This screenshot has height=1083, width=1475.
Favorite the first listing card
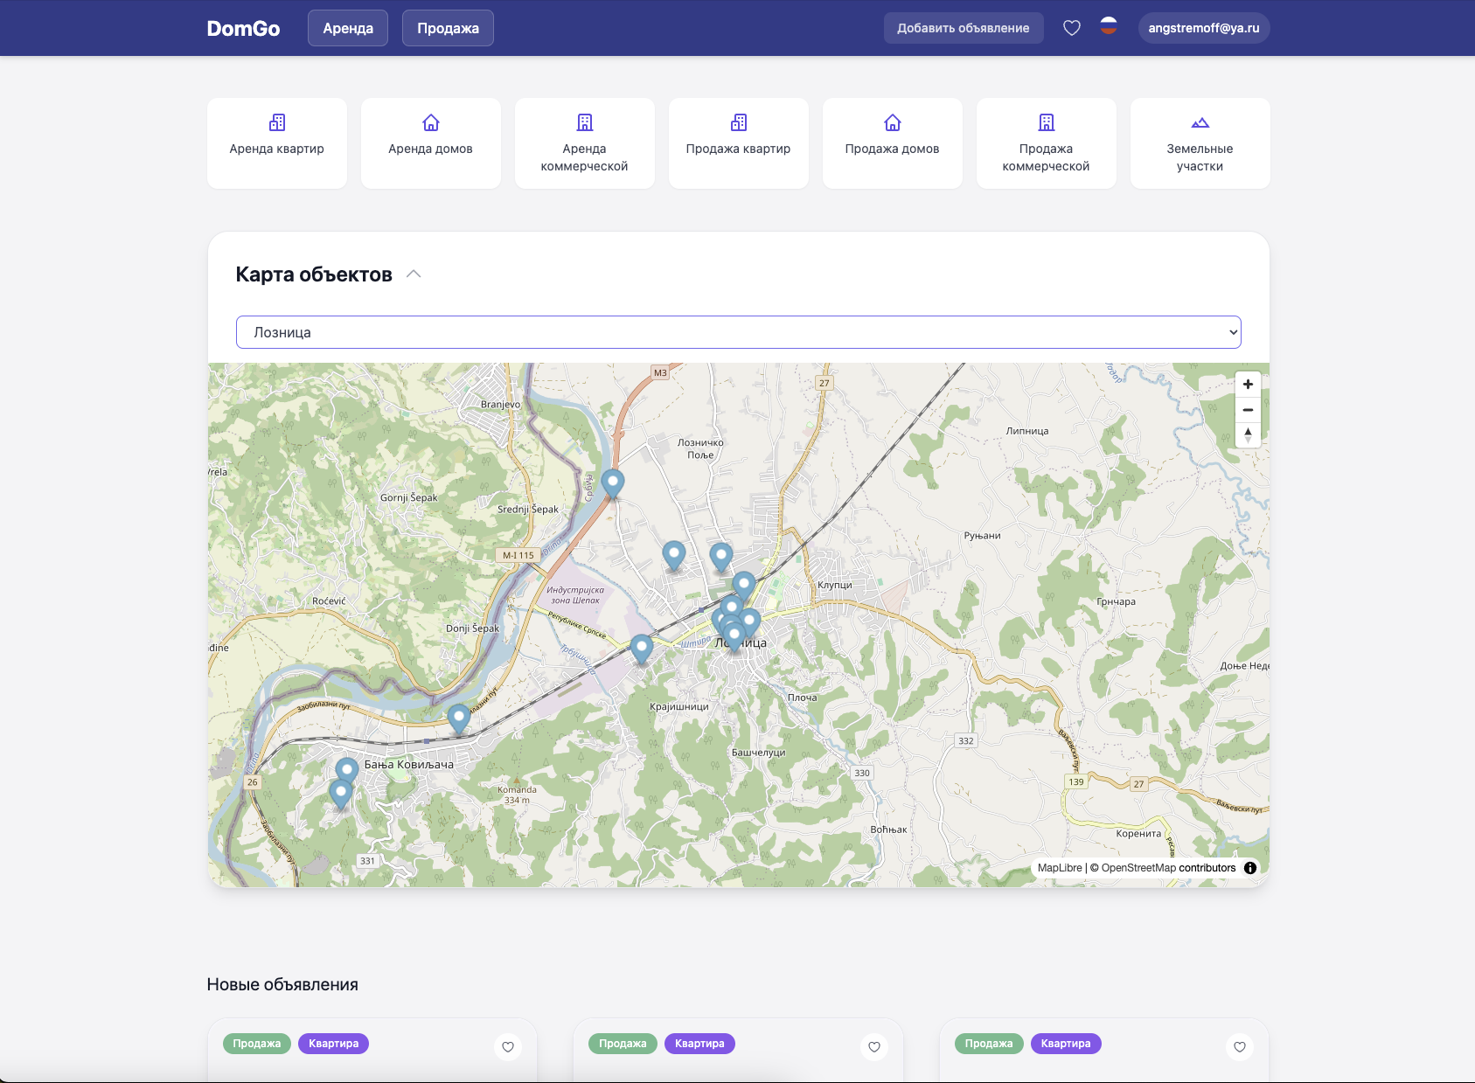[508, 1046]
